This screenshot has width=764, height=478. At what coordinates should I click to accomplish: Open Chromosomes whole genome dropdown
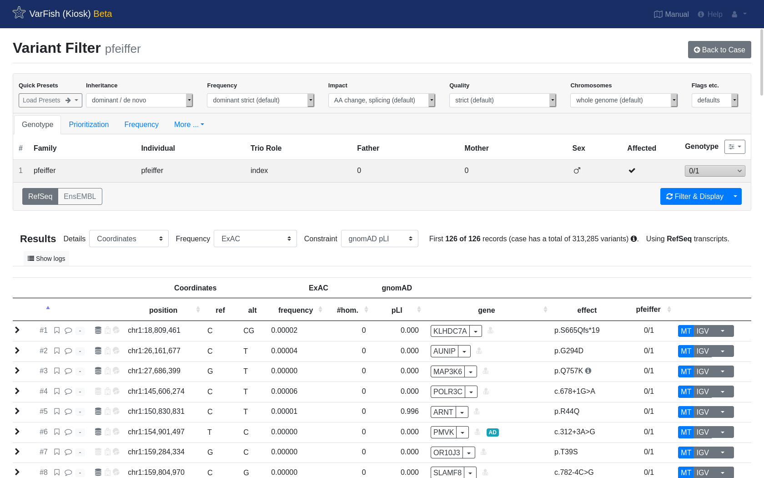pyautogui.click(x=624, y=101)
